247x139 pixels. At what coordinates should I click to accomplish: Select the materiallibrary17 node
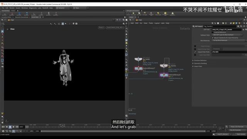coord(139,68)
